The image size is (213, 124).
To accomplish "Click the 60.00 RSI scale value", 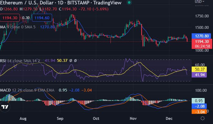I will (x=199, y=65).
